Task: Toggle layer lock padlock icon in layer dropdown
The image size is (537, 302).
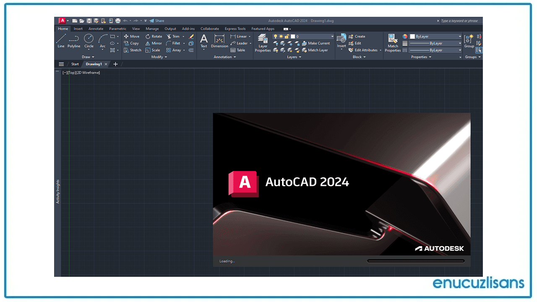Action: (x=287, y=36)
